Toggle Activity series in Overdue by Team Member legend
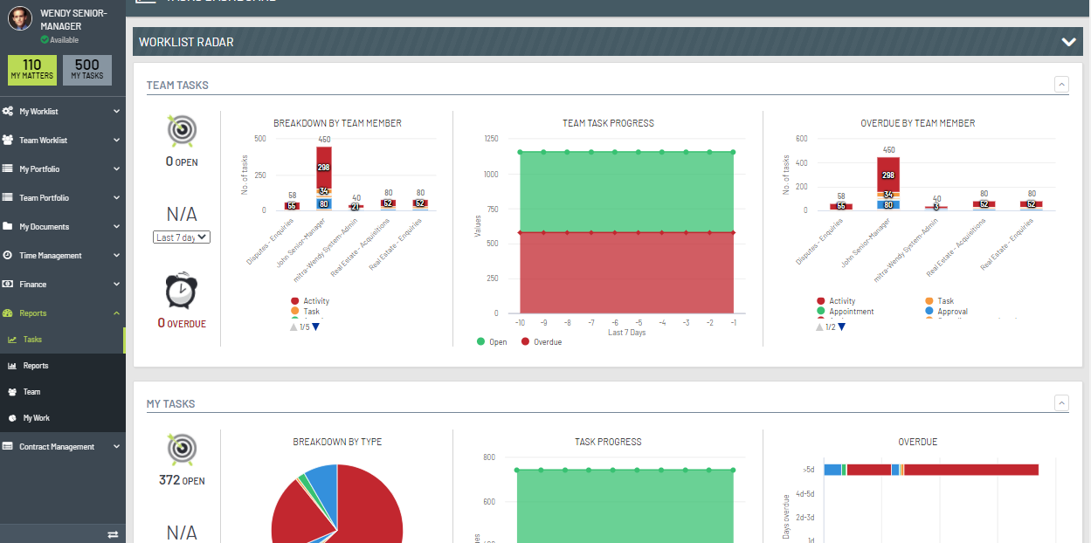 point(836,301)
